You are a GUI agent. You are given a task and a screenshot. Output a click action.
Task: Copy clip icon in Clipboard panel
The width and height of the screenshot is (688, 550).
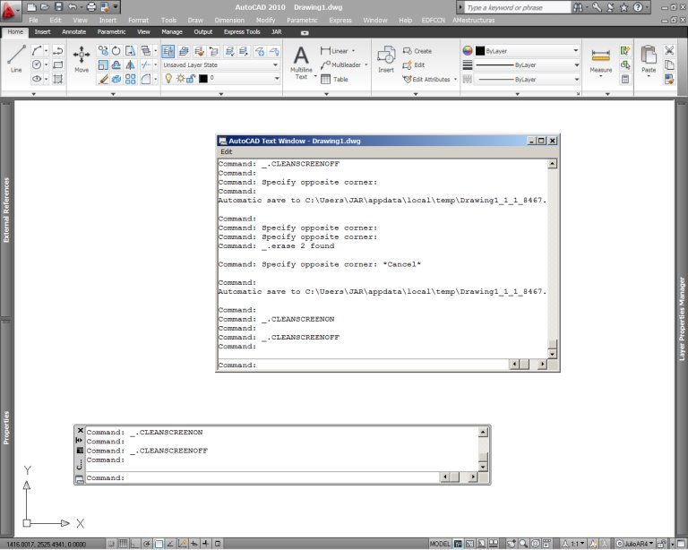669,64
